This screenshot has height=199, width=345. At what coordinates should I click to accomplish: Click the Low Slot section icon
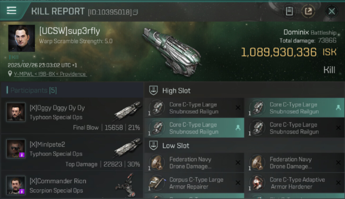153,145
